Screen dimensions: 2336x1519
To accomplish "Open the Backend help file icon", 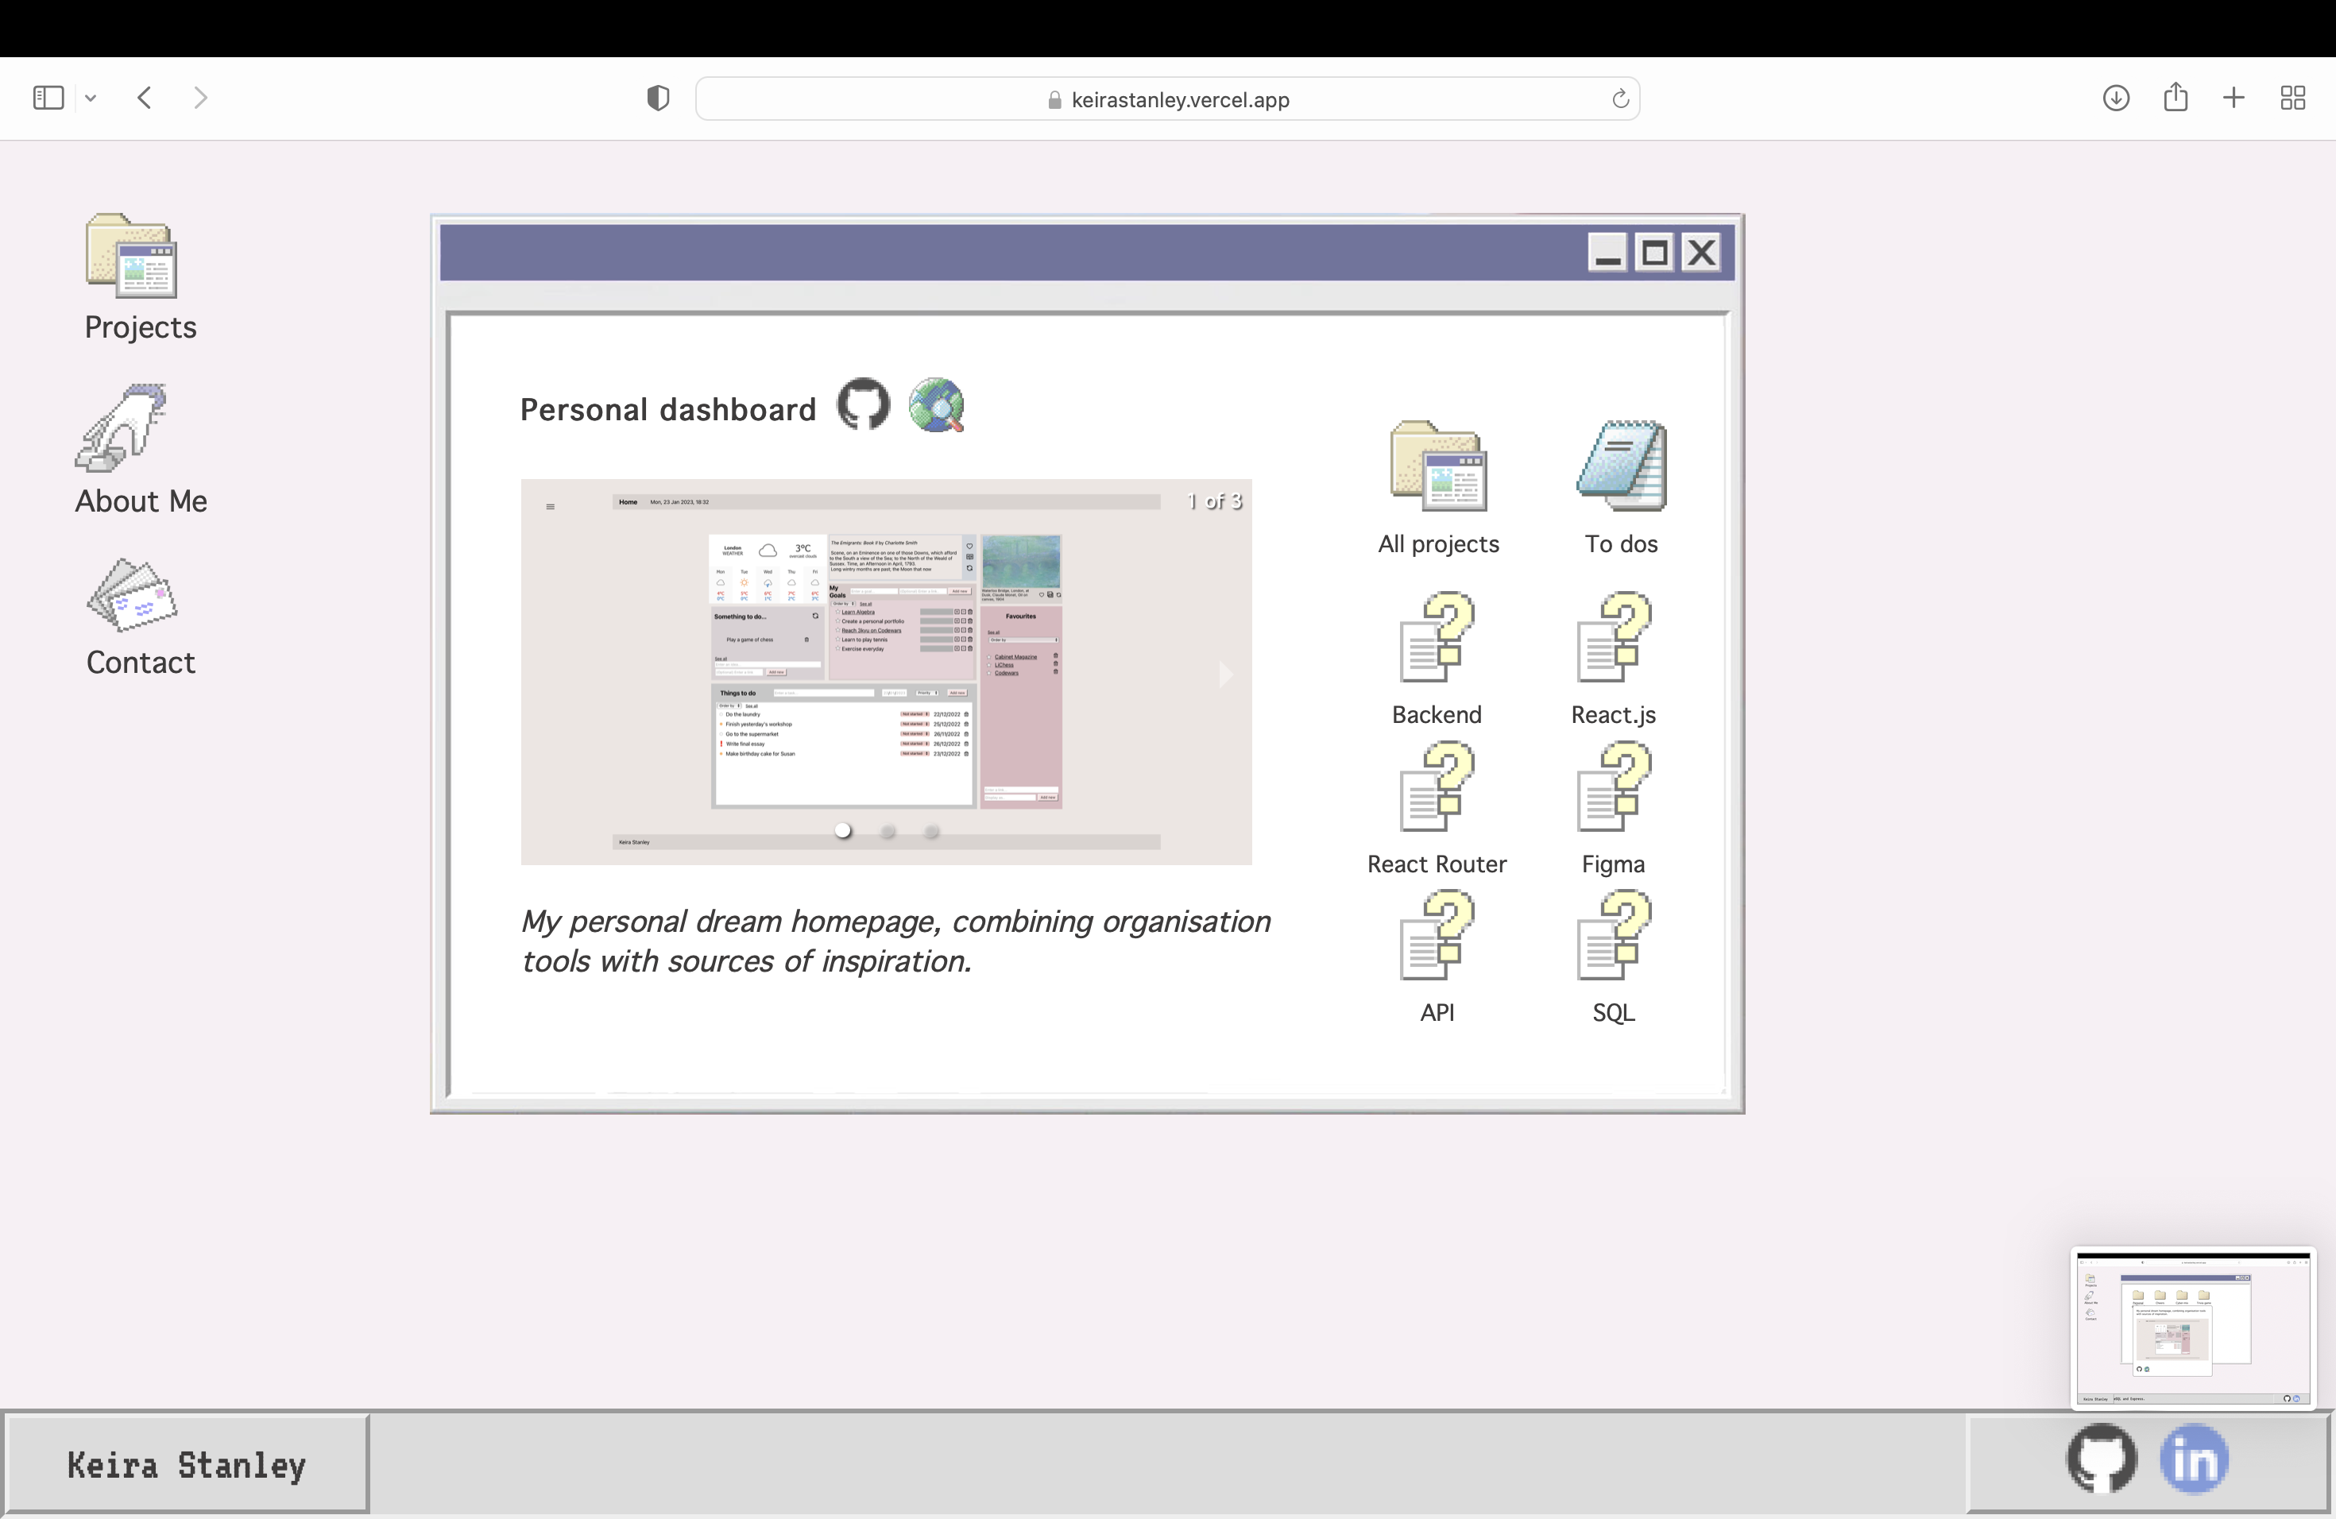I will (x=1436, y=638).
